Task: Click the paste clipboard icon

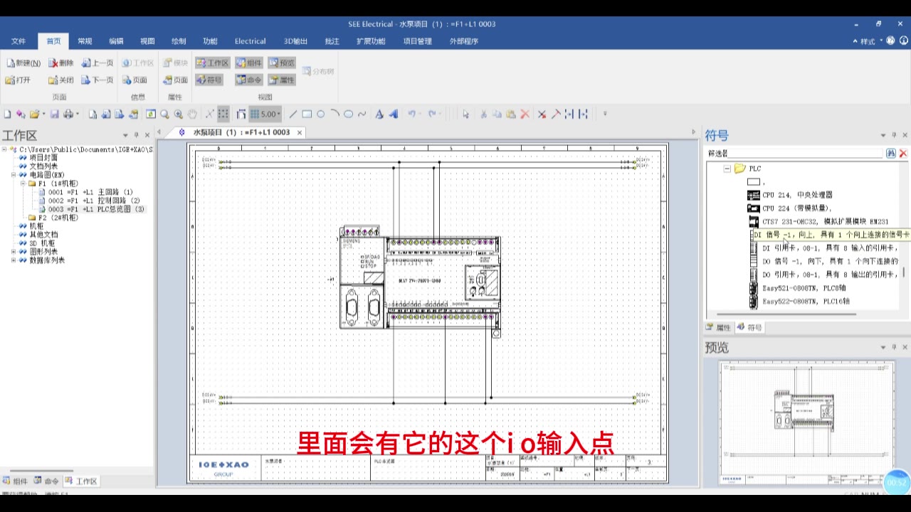Action: [x=511, y=114]
